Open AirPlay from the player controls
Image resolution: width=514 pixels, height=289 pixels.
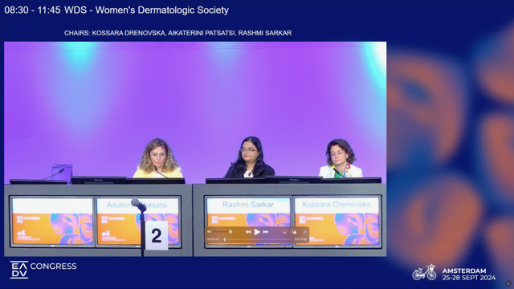click(x=284, y=232)
